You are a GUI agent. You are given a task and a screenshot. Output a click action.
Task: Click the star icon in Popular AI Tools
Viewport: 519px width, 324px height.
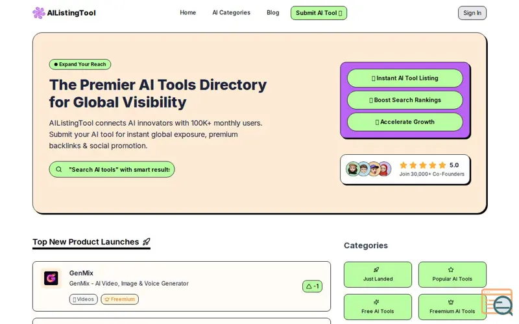click(451, 270)
